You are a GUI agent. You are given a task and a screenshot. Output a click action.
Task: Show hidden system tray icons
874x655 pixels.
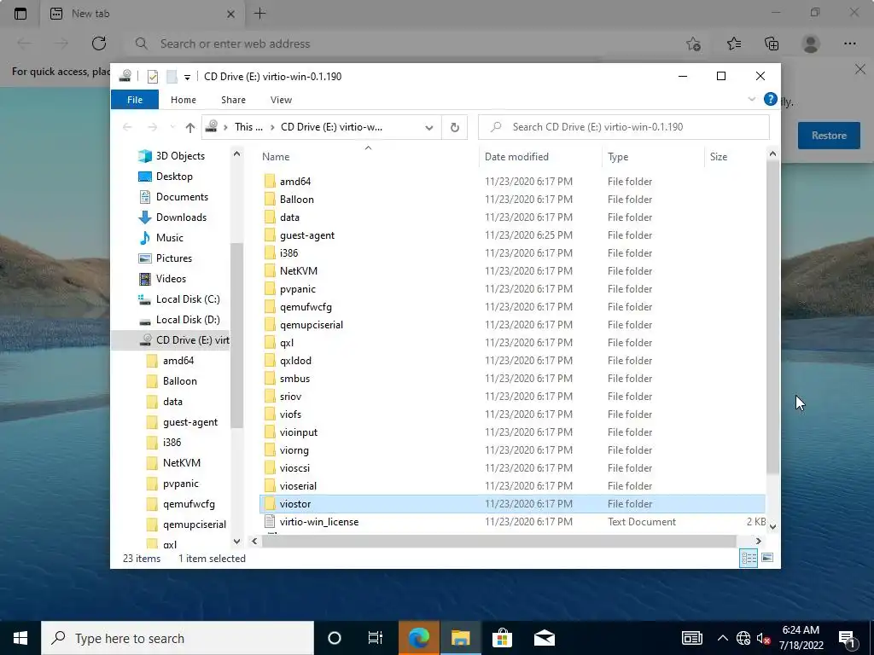pos(722,638)
